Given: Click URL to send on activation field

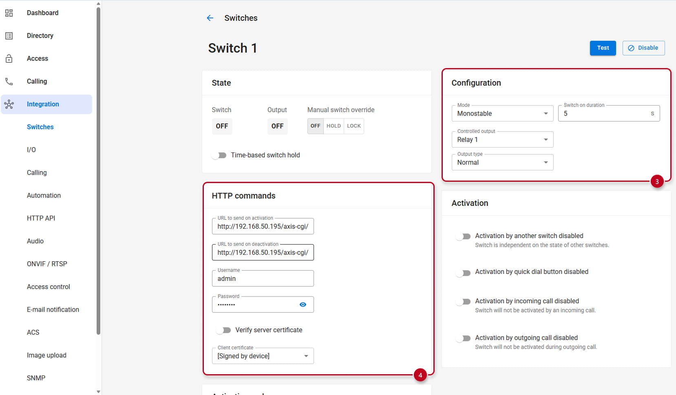Looking at the screenshot, I should 263,226.
